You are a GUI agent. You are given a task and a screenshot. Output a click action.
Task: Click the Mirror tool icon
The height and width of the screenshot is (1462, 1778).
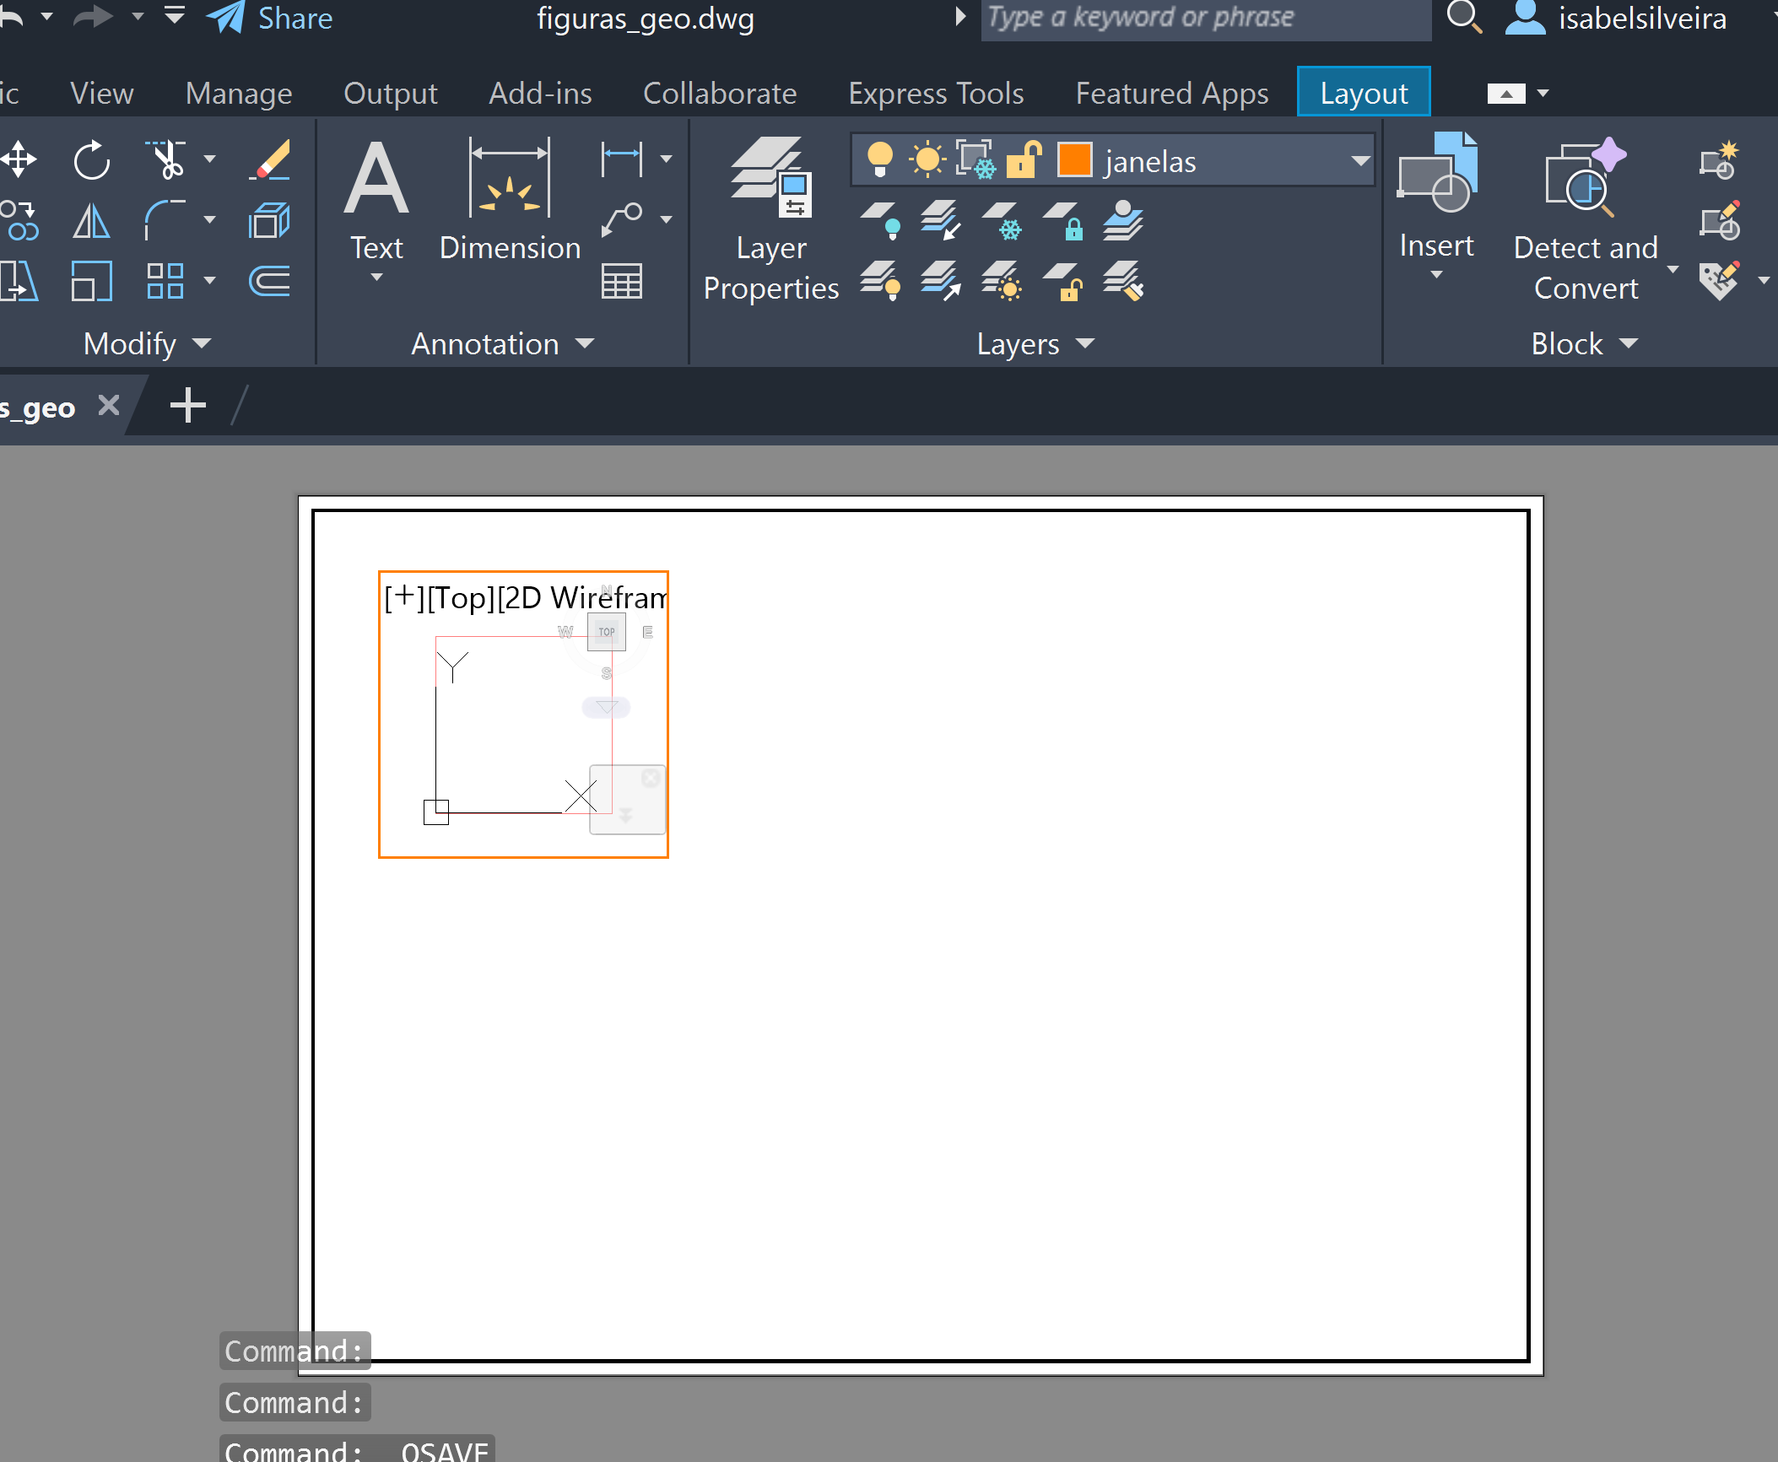point(91,222)
